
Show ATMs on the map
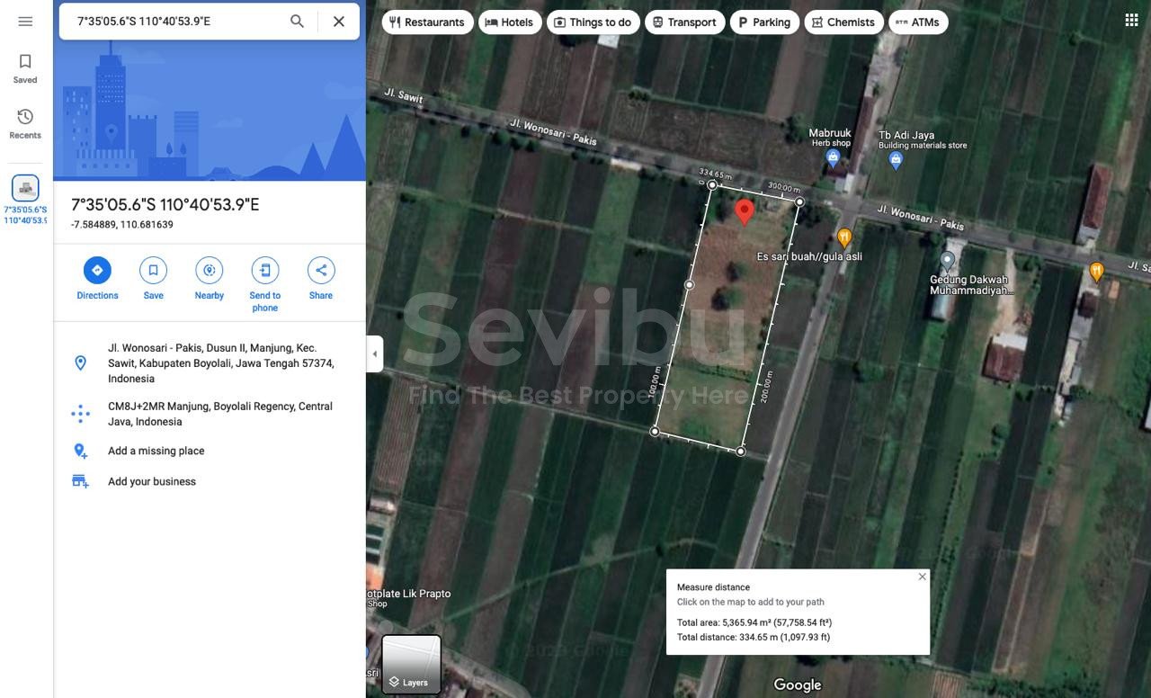(x=917, y=22)
